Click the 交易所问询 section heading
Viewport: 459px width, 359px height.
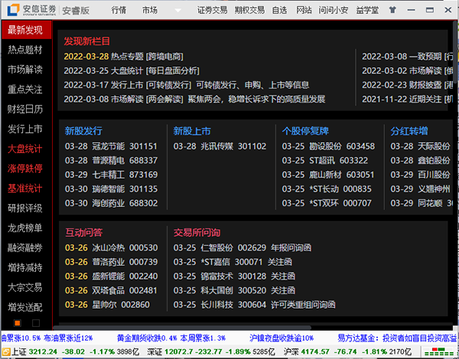[x=197, y=232]
